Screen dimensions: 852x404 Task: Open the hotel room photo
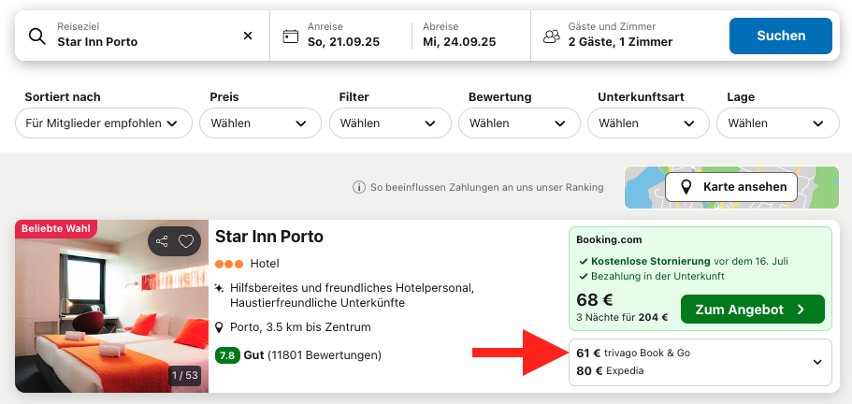coord(112,306)
